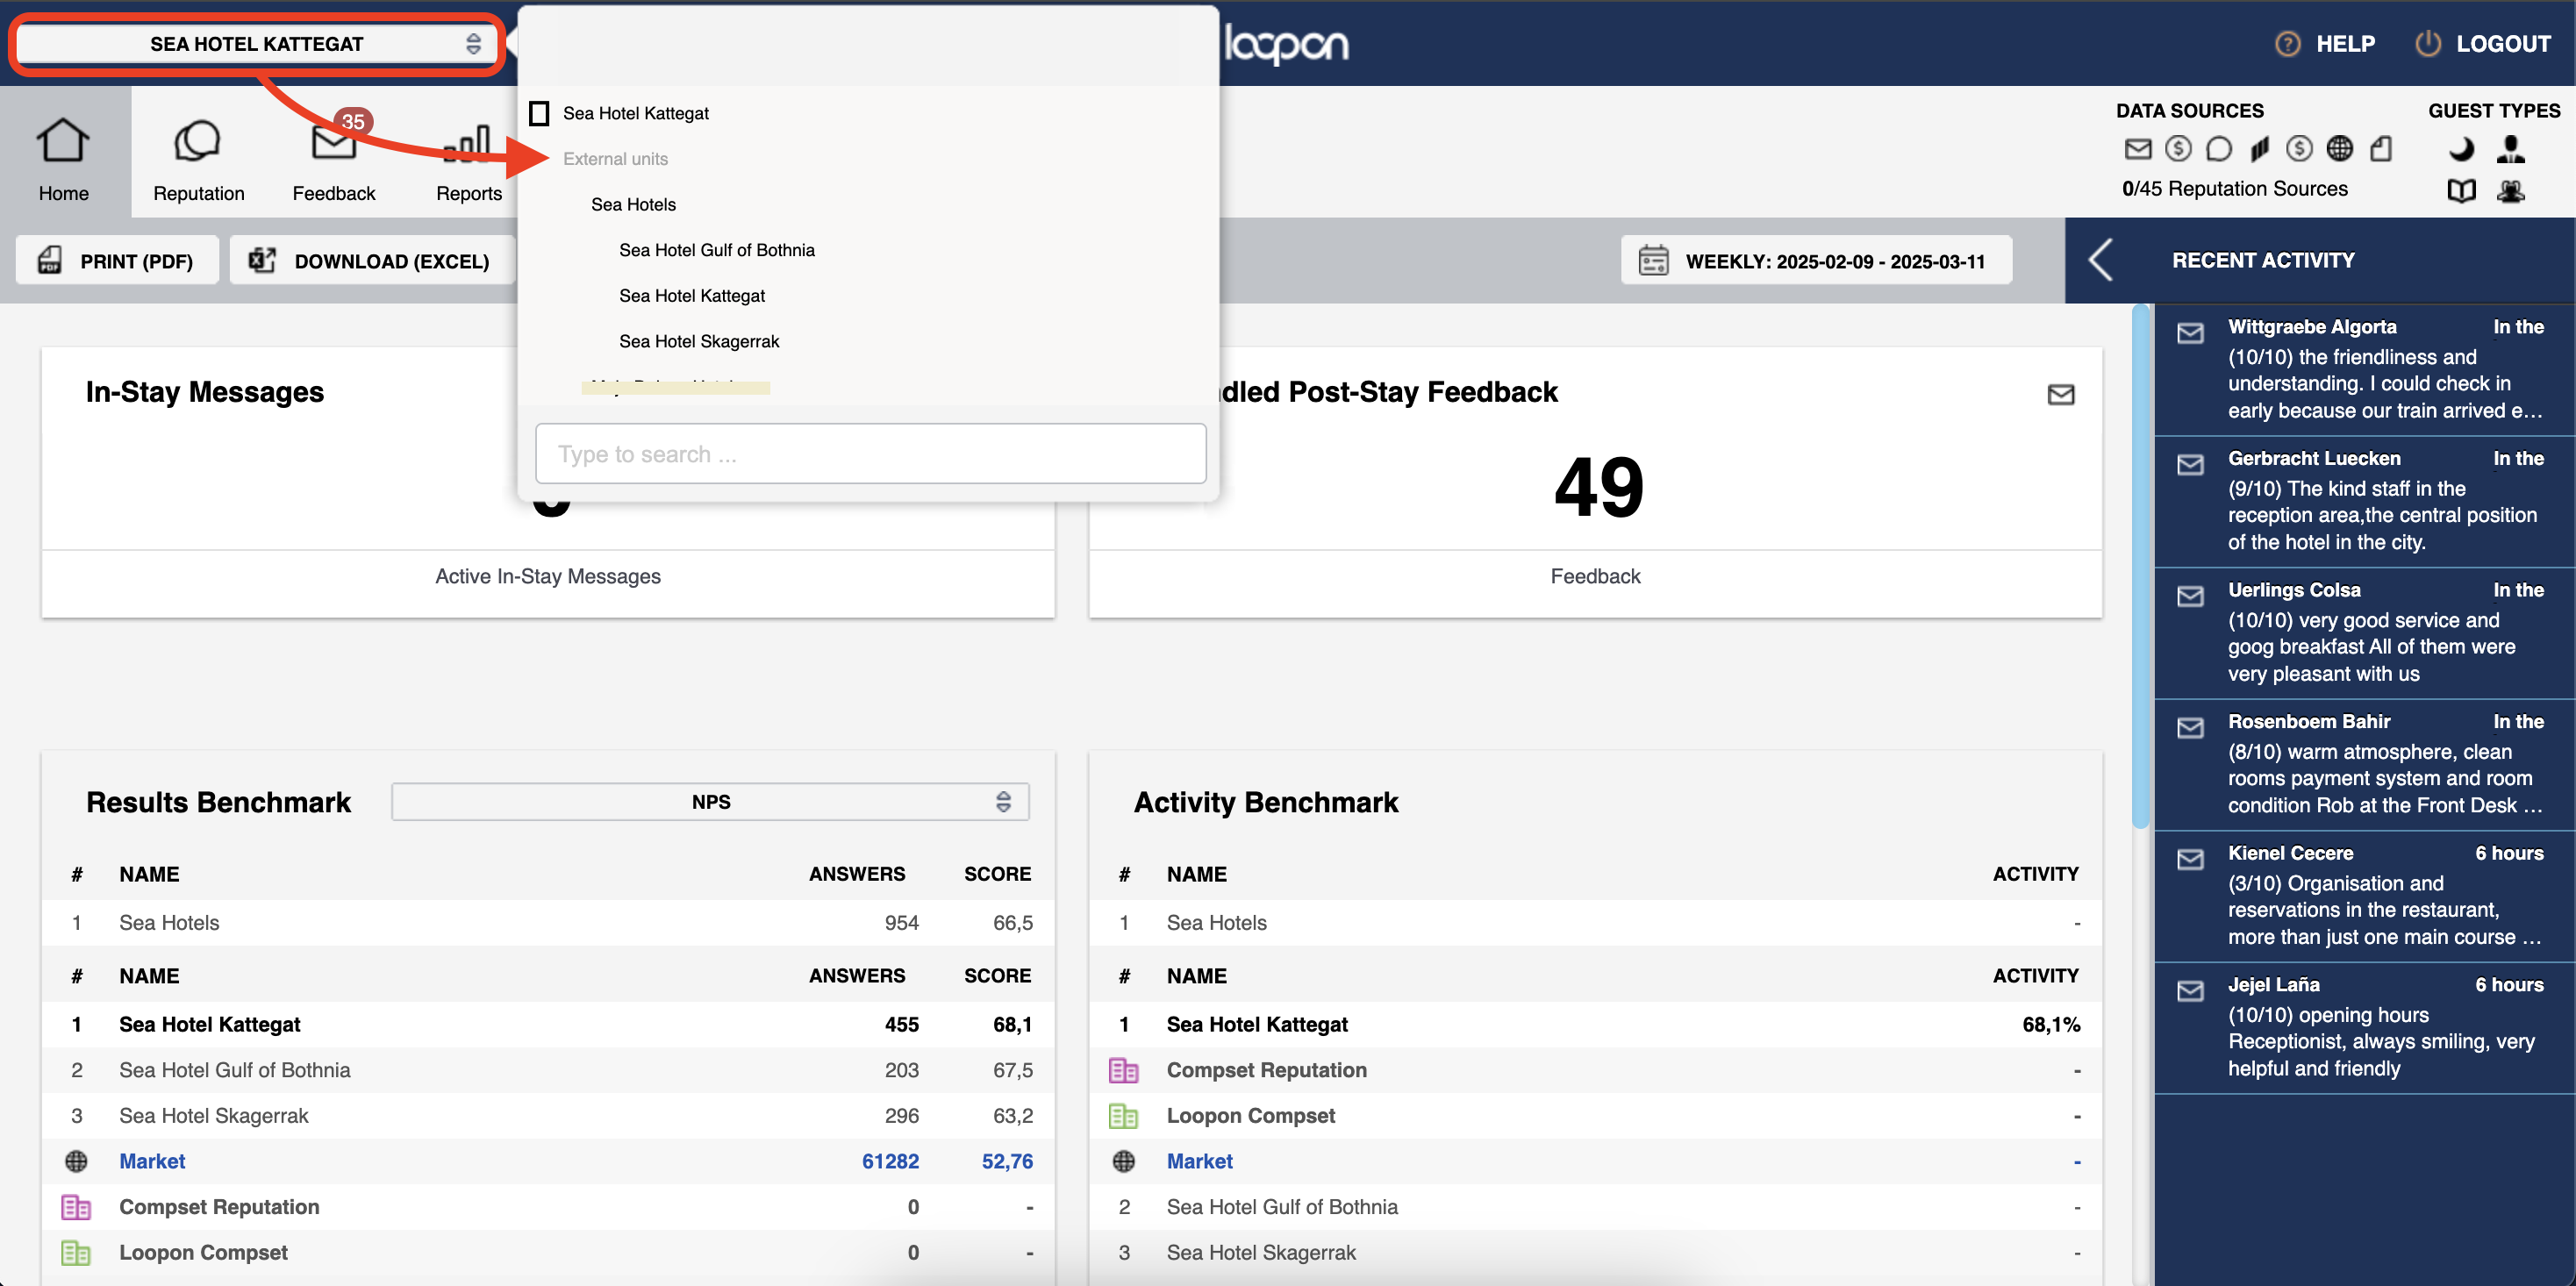Click the HELP question mark icon
This screenshot has height=1286, width=2576.
click(x=2287, y=43)
